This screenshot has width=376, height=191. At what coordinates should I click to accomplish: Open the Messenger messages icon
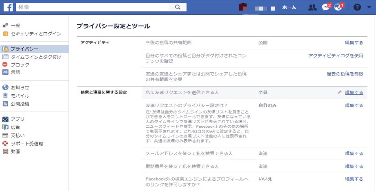326,7
